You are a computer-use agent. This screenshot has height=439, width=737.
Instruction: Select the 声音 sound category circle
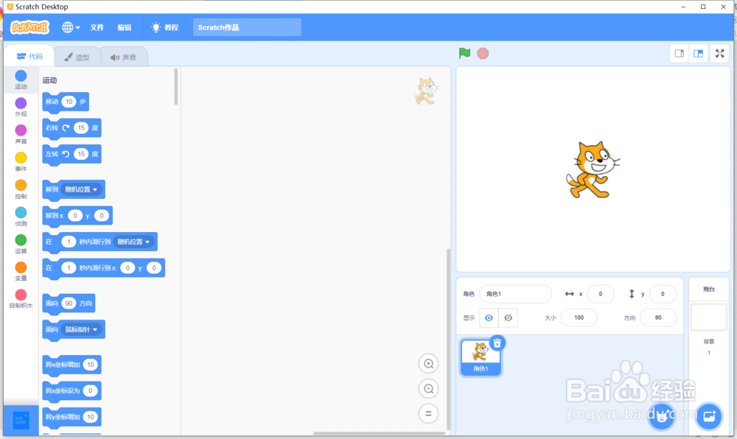[21, 134]
